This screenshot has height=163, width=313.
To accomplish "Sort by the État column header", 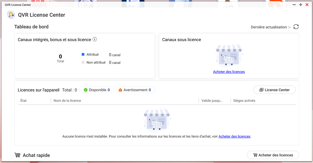I will click(x=24, y=101).
